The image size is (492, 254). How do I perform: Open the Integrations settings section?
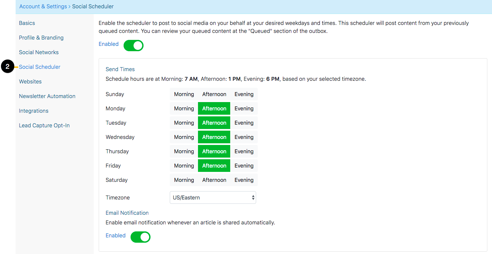pos(34,111)
